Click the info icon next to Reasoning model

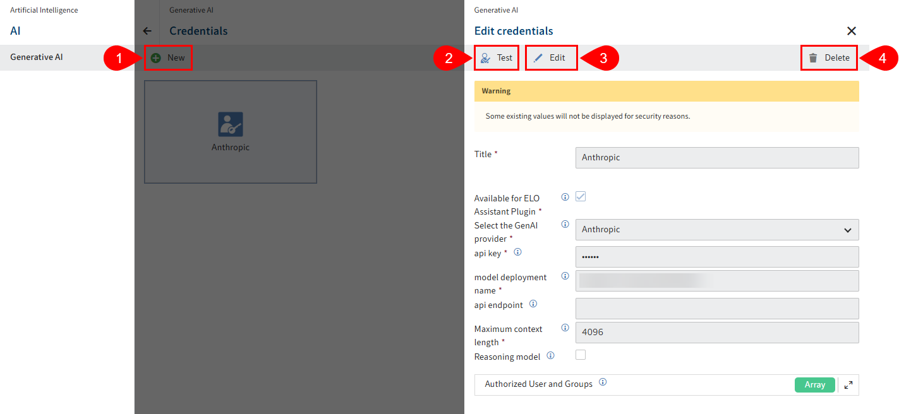(x=550, y=355)
